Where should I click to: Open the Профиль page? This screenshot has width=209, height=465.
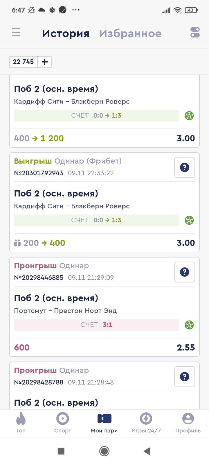click(188, 423)
